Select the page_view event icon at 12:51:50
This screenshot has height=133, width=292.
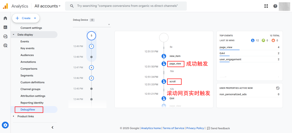[x=164, y=64]
